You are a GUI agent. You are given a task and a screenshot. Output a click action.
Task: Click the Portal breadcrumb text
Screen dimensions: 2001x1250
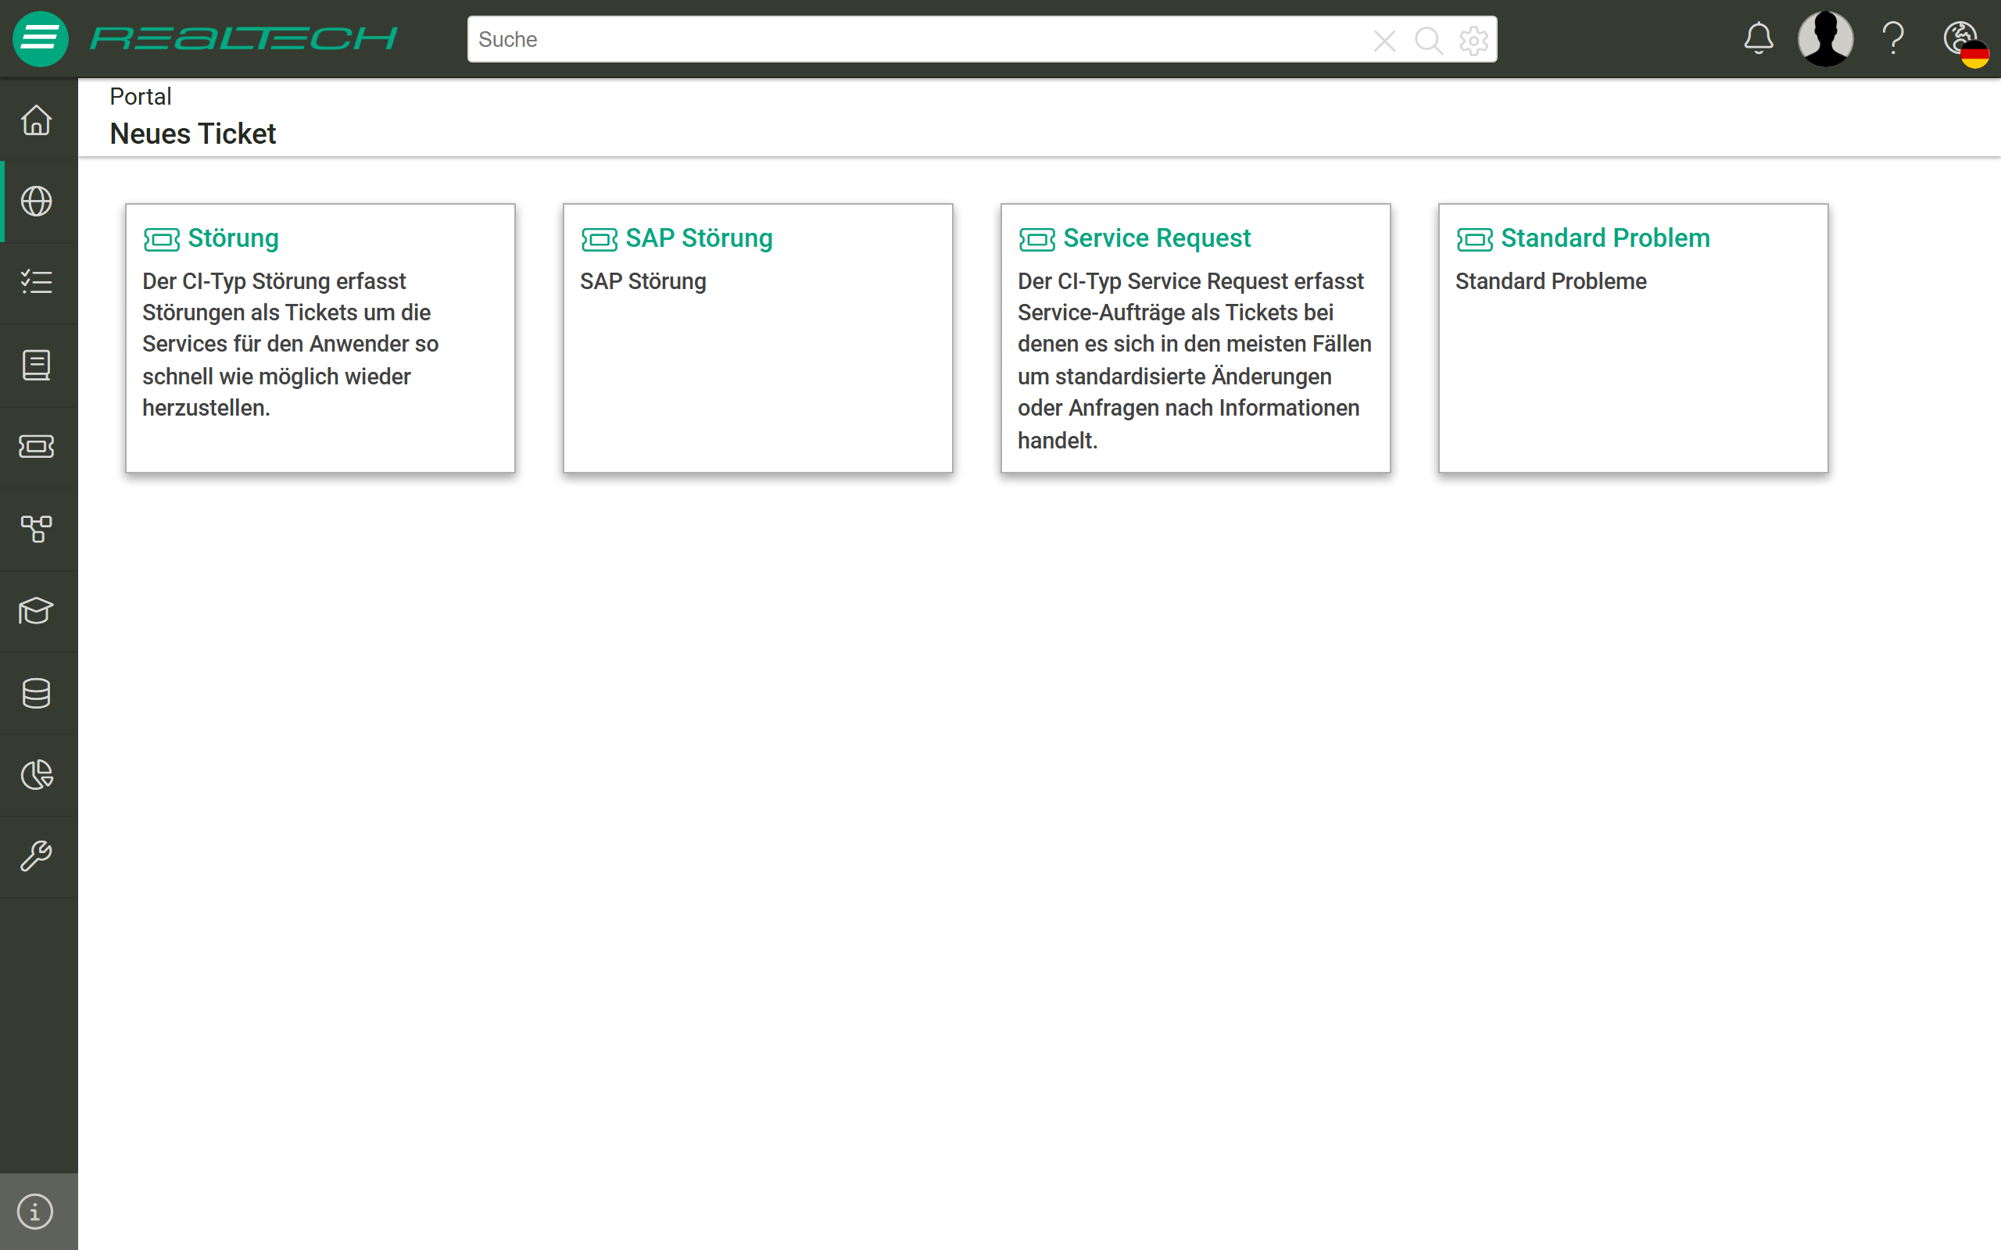click(x=141, y=97)
